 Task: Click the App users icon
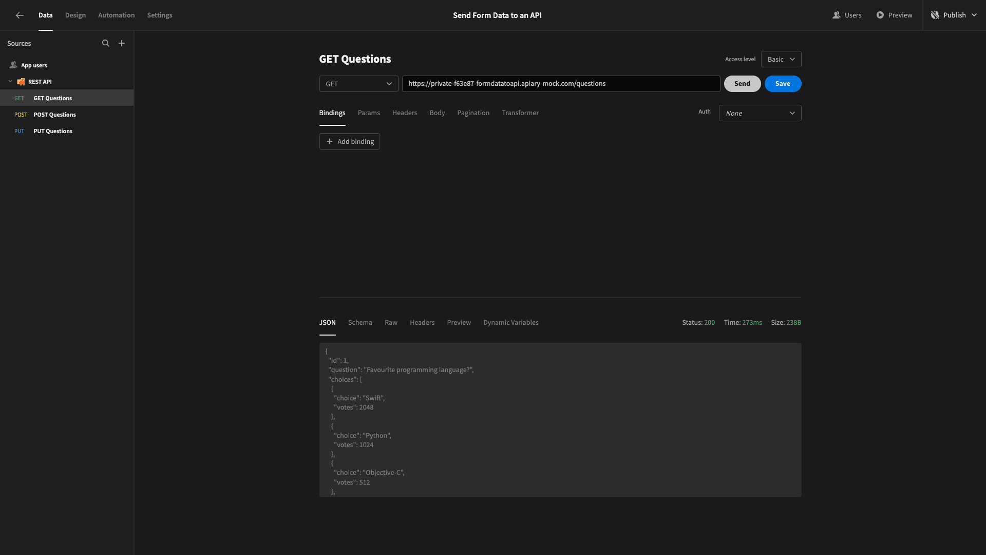pyautogui.click(x=13, y=65)
